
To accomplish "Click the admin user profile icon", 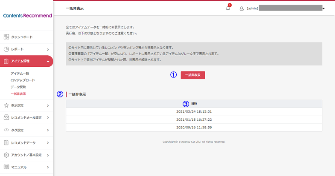I will click(242, 9).
